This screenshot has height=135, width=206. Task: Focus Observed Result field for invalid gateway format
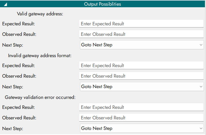click(x=141, y=76)
